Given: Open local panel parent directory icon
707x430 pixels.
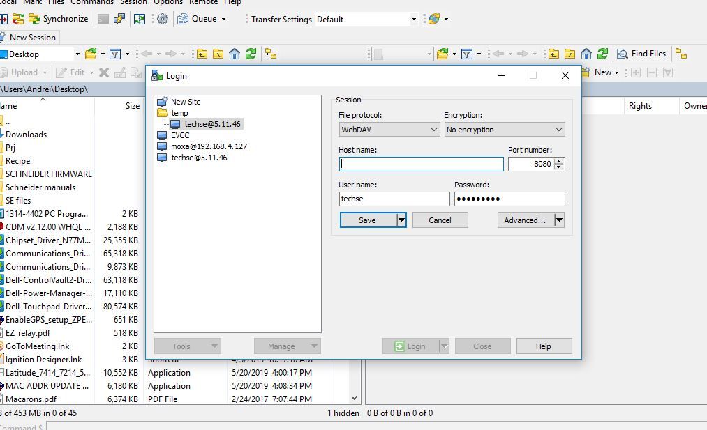Looking at the screenshot, I should pyautogui.click(x=202, y=54).
